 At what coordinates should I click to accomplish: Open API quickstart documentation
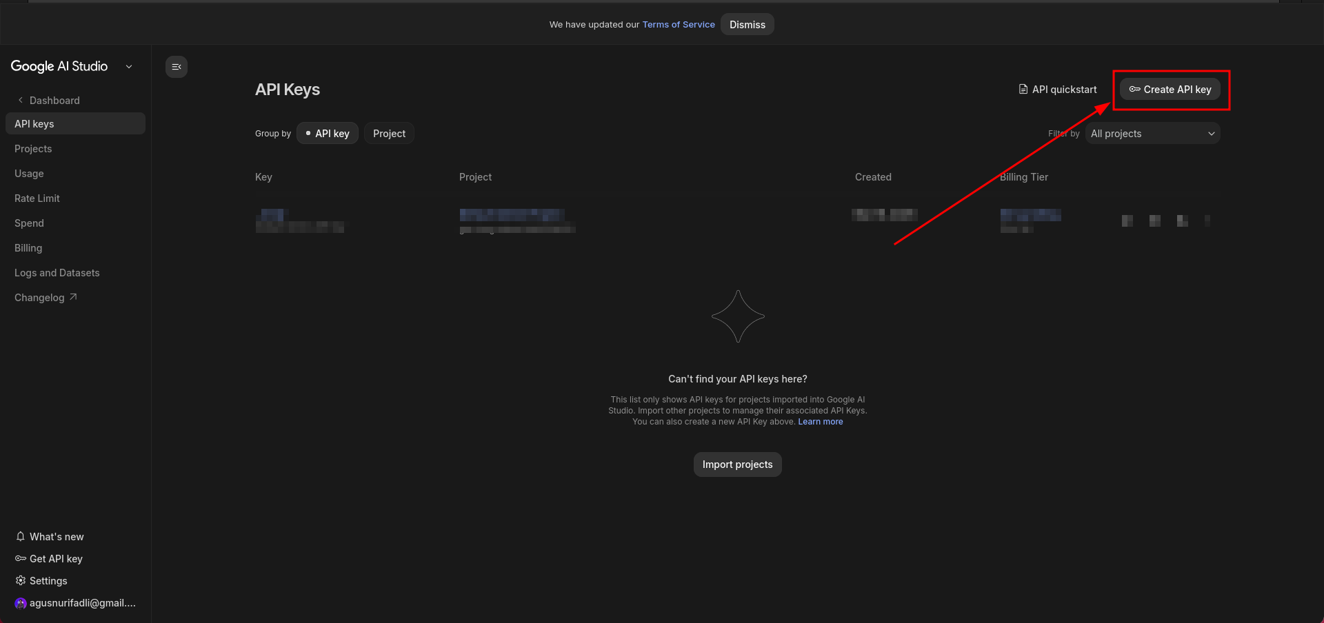pyautogui.click(x=1058, y=90)
